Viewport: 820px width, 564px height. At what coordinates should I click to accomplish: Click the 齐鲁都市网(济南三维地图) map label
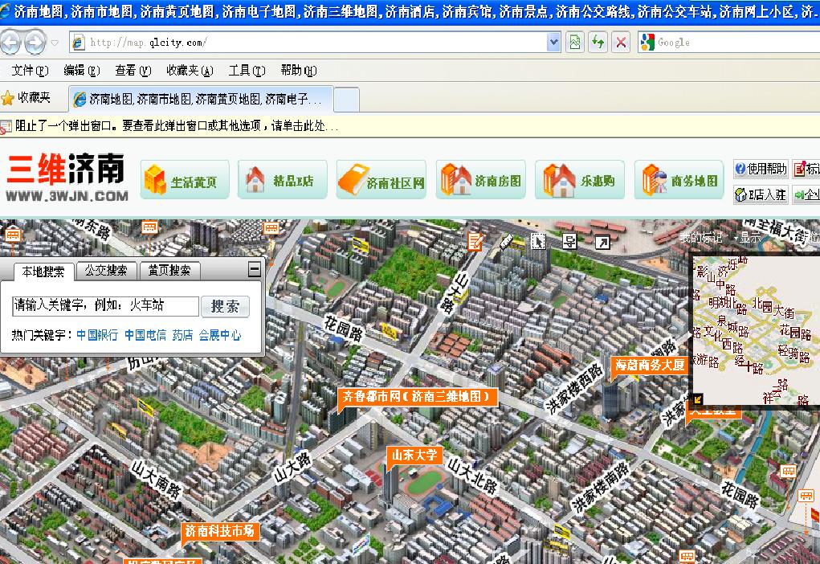[x=417, y=397]
